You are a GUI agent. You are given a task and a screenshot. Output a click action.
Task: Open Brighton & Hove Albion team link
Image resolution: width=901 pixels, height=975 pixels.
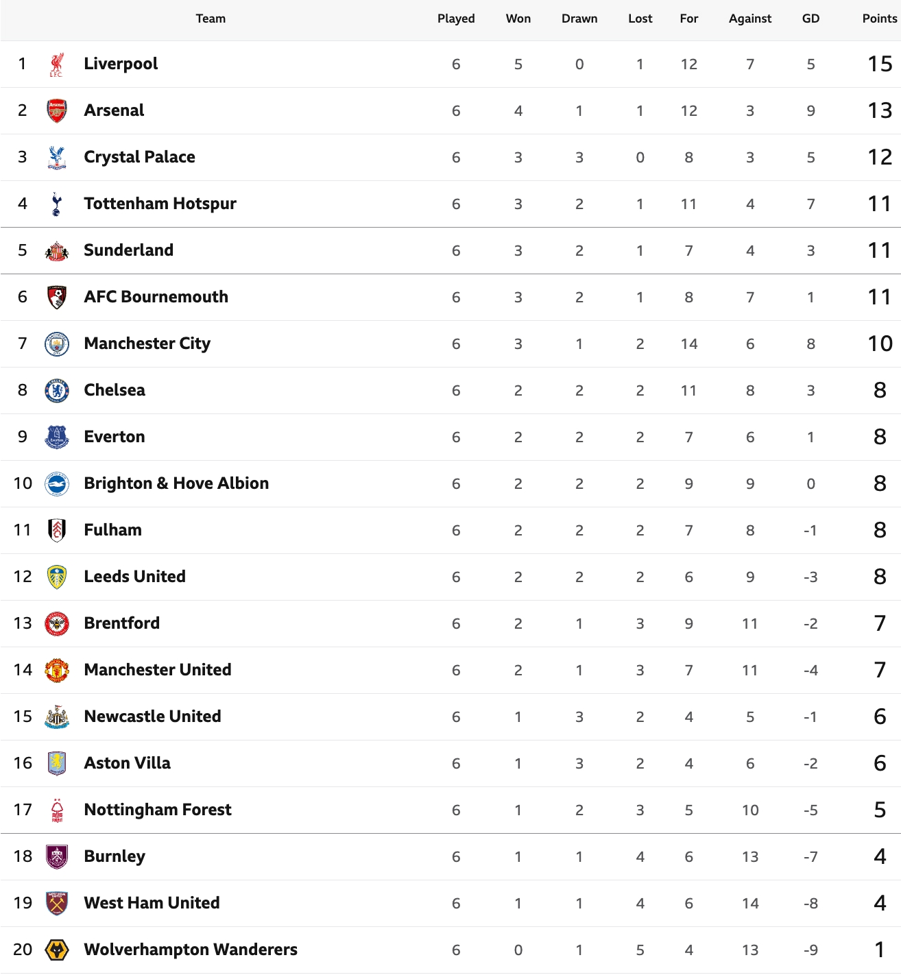click(176, 483)
